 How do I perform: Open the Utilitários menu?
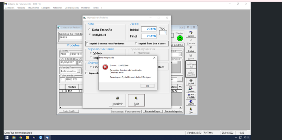click(x=86, y=8)
